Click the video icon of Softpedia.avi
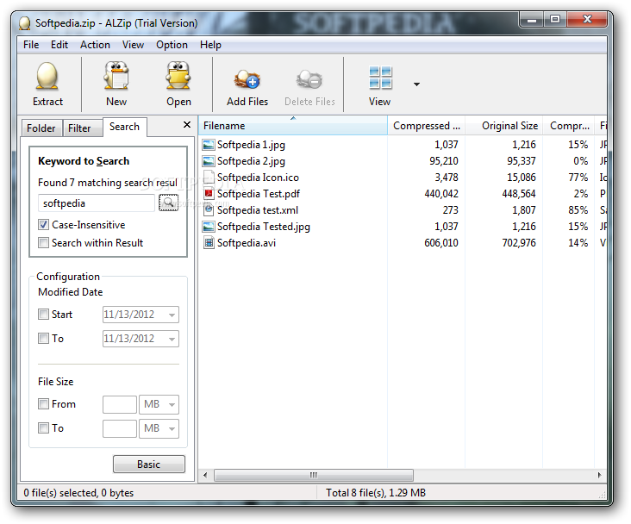631x524 pixels. (209, 243)
